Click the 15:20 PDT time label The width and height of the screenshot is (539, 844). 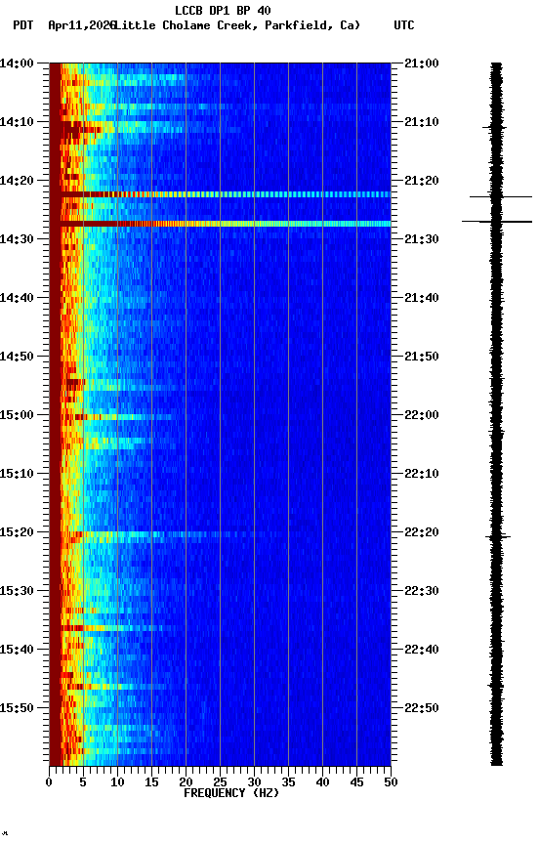point(17,532)
